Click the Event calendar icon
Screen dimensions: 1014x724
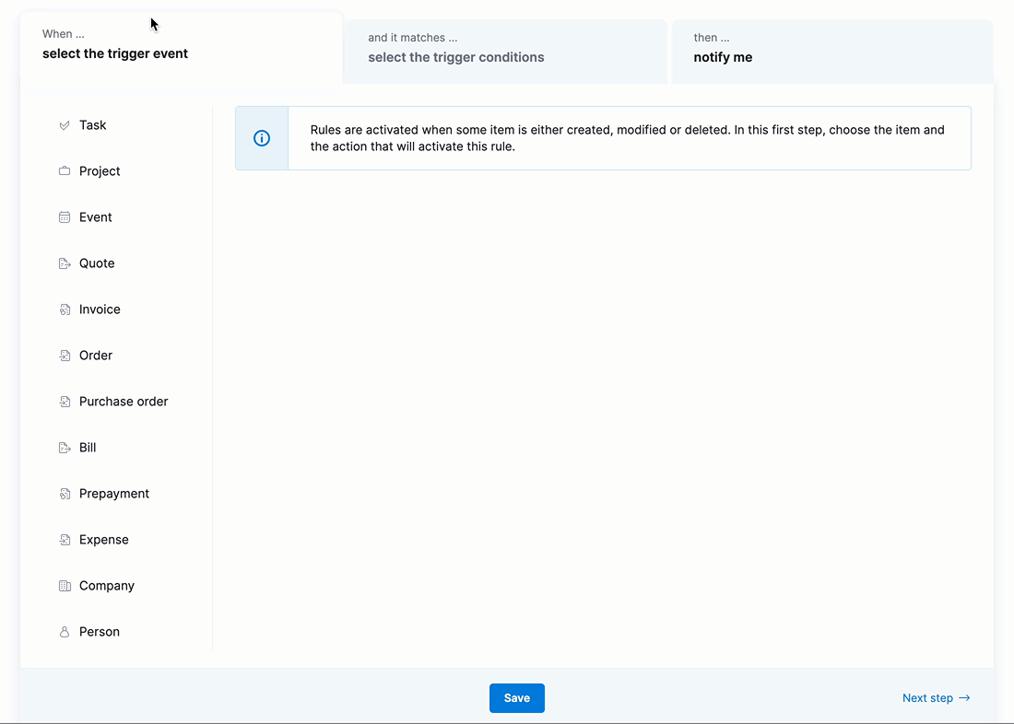click(x=64, y=217)
